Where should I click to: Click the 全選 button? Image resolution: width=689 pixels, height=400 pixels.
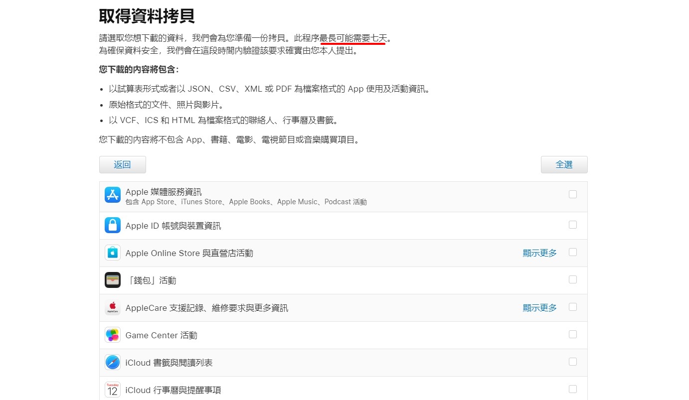[x=564, y=164]
